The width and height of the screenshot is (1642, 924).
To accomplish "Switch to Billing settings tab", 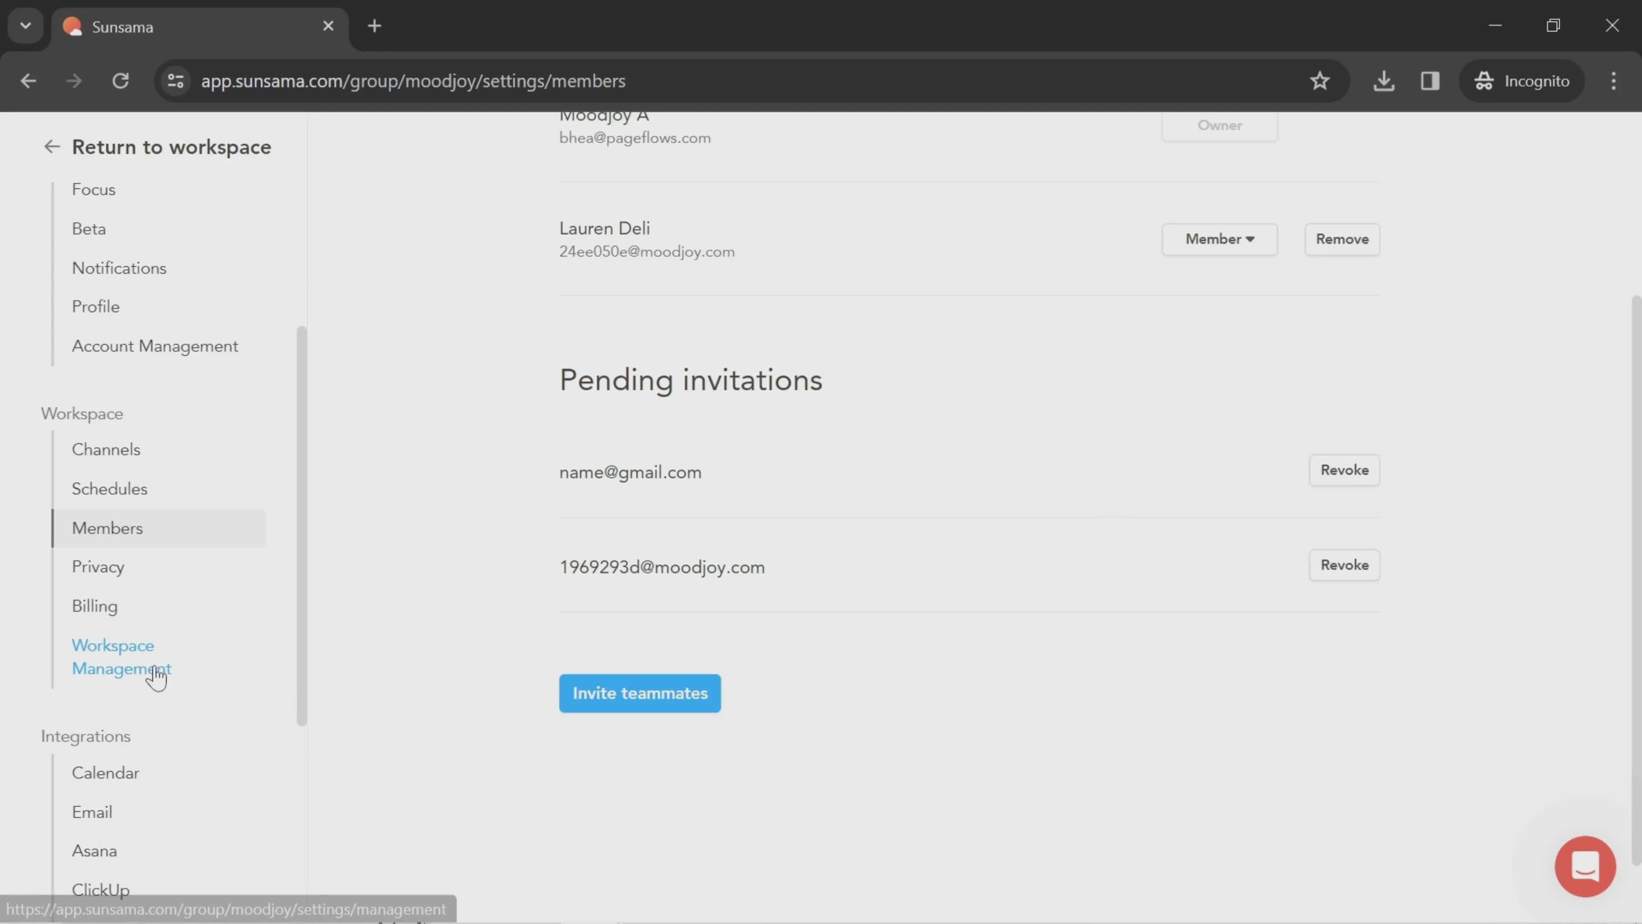I will click(x=95, y=605).
